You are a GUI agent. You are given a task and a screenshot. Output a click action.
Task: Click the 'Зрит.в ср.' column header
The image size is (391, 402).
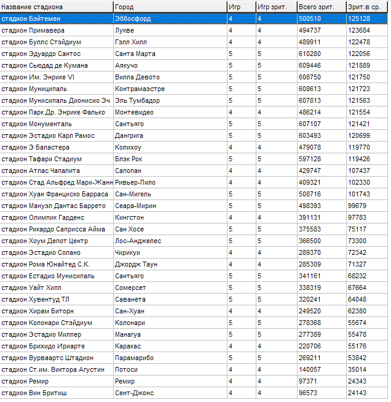pyautogui.click(x=366, y=7)
